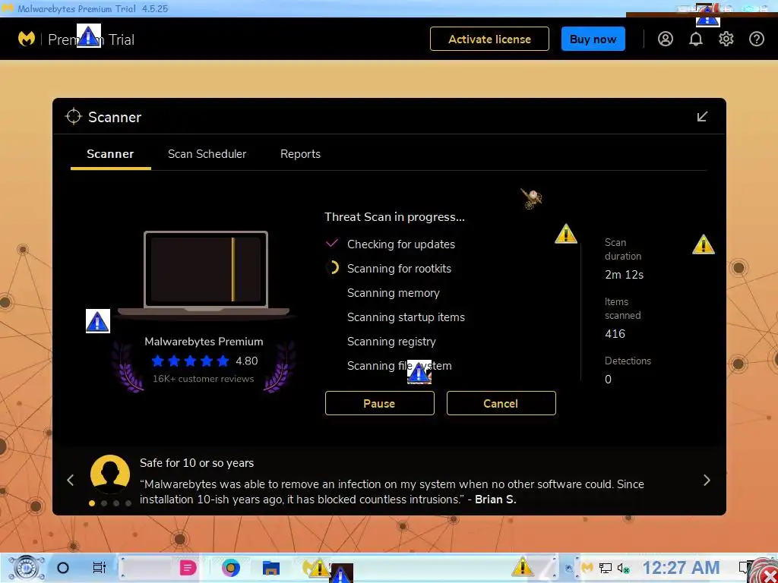Click the items scanned value 416
This screenshot has height=583, width=778.
point(615,334)
